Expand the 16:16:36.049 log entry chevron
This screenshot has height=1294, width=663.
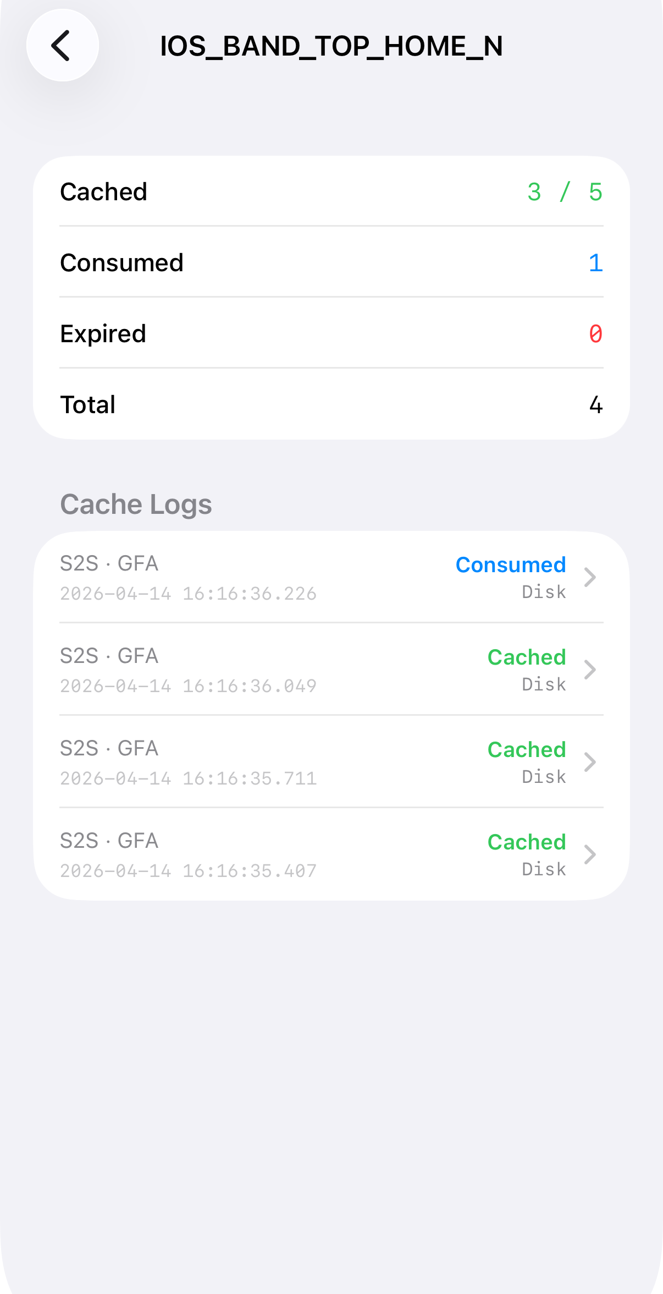[590, 670]
